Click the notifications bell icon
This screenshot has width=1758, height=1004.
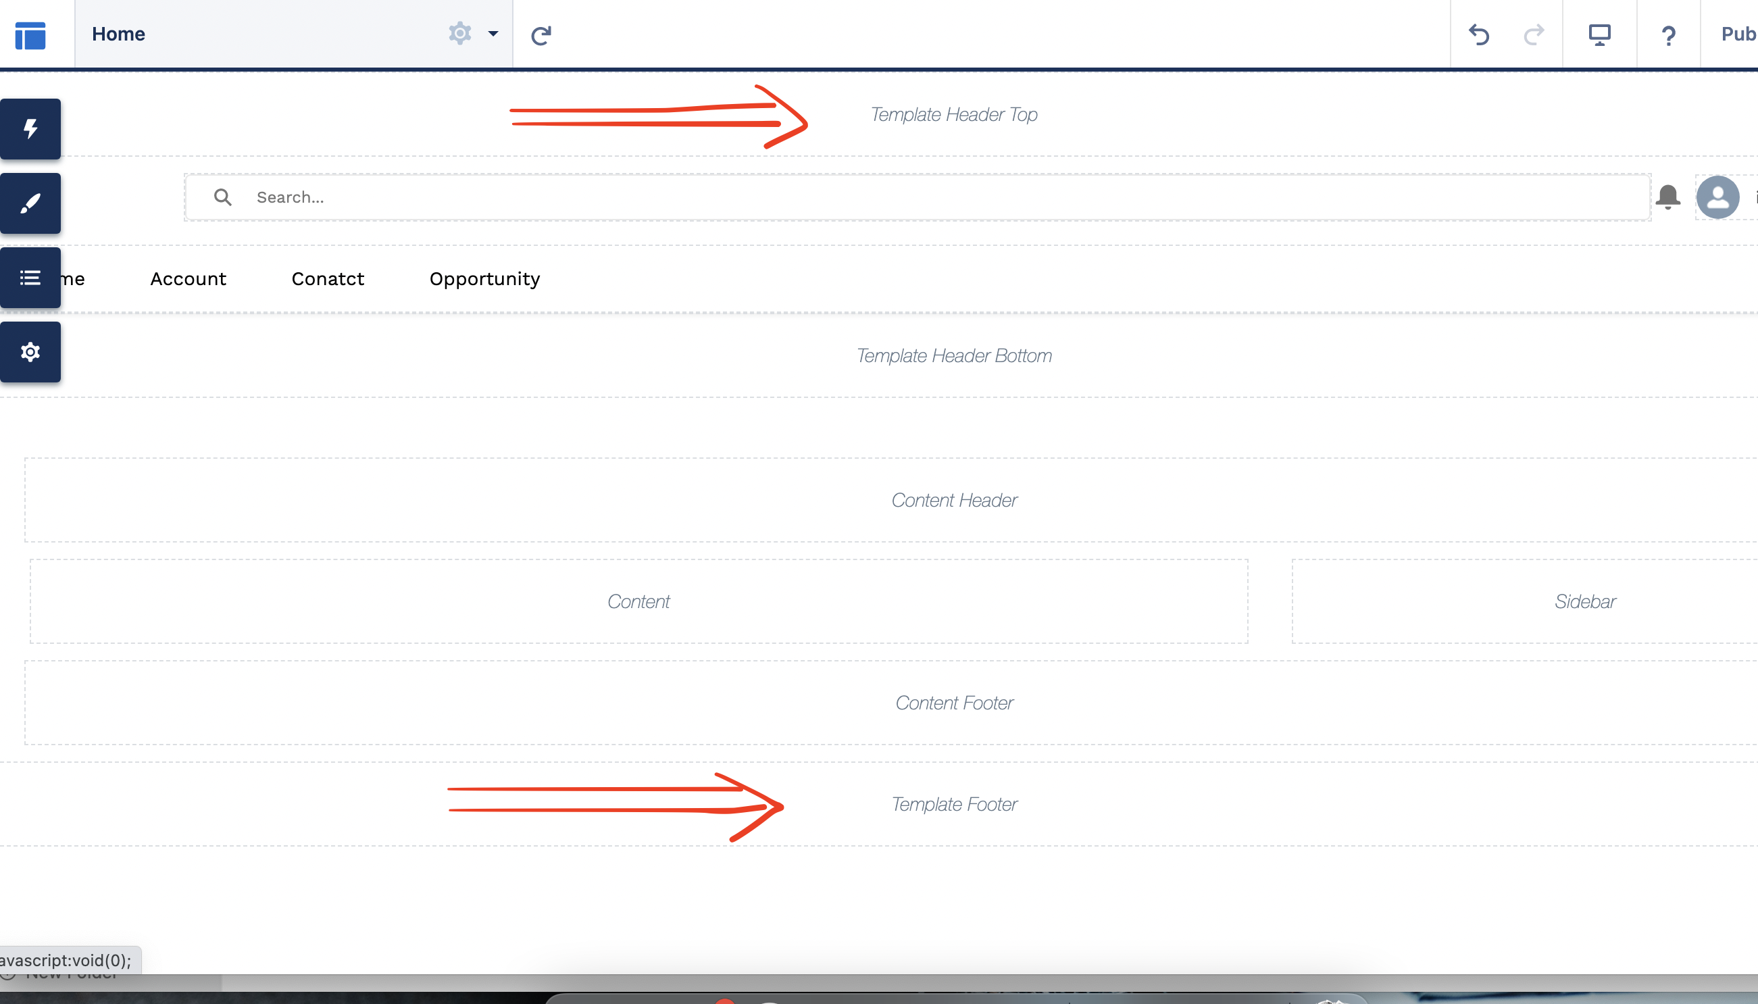click(1667, 197)
